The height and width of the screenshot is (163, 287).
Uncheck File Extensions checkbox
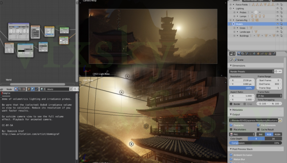(x=258, y=125)
